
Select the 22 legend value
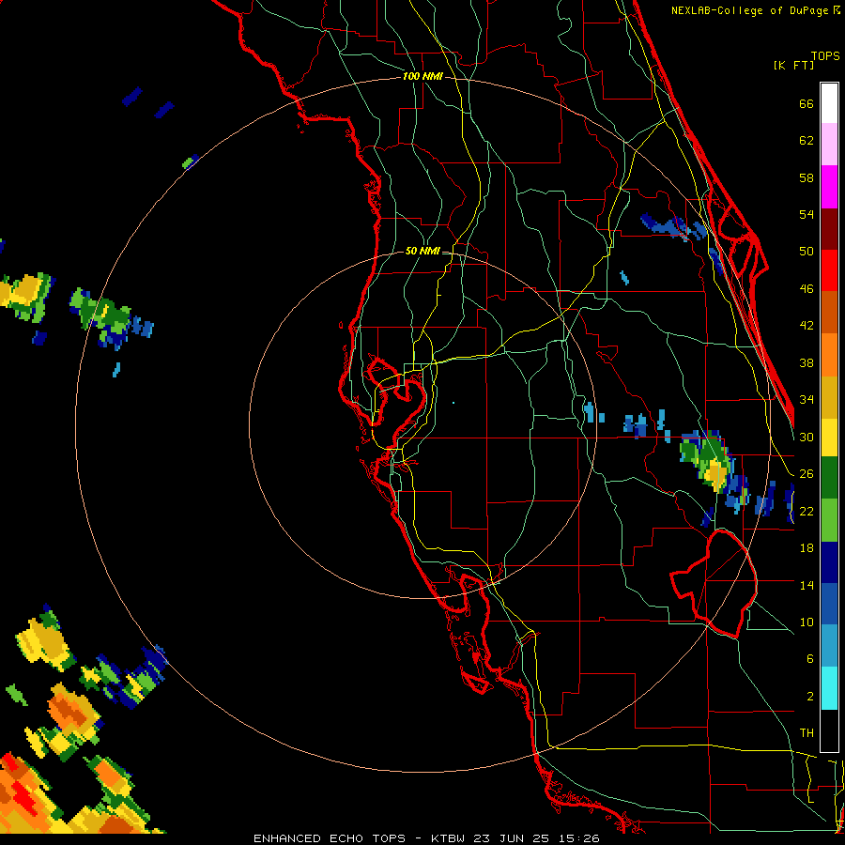[x=807, y=511]
